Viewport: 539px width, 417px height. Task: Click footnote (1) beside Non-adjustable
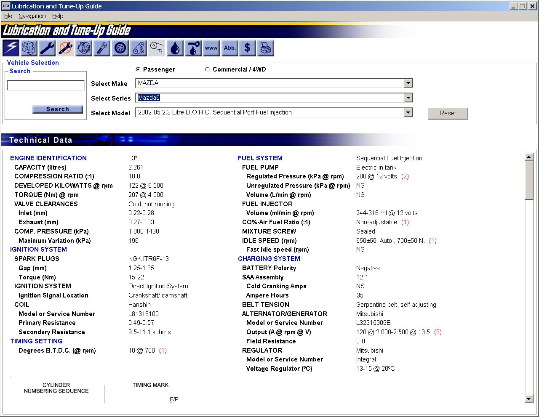click(x=405, y=222)
